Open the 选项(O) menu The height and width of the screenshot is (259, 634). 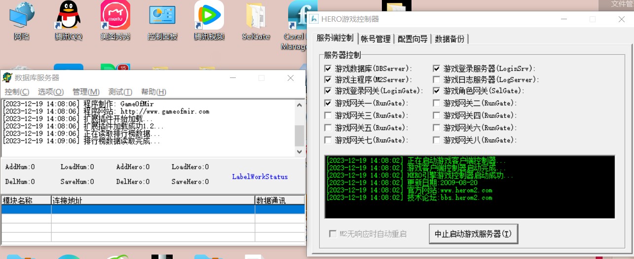click(51, 92)
